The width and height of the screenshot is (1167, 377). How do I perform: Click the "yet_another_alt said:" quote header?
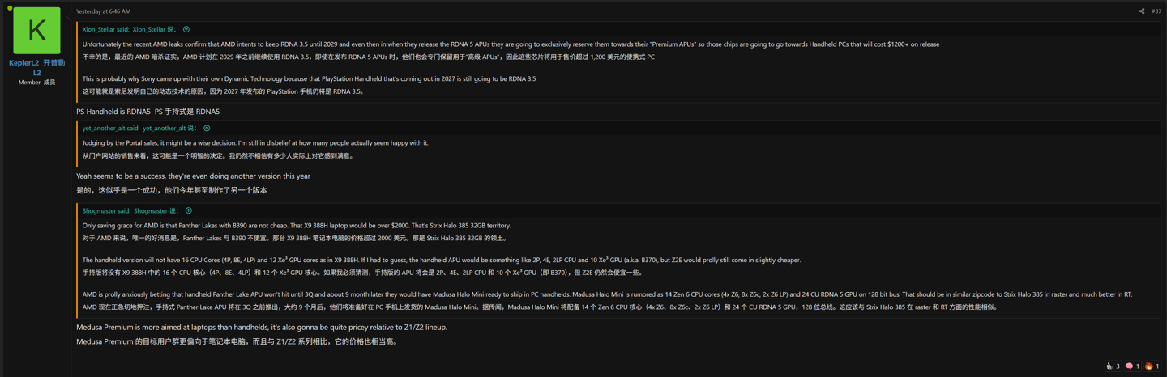111,128
